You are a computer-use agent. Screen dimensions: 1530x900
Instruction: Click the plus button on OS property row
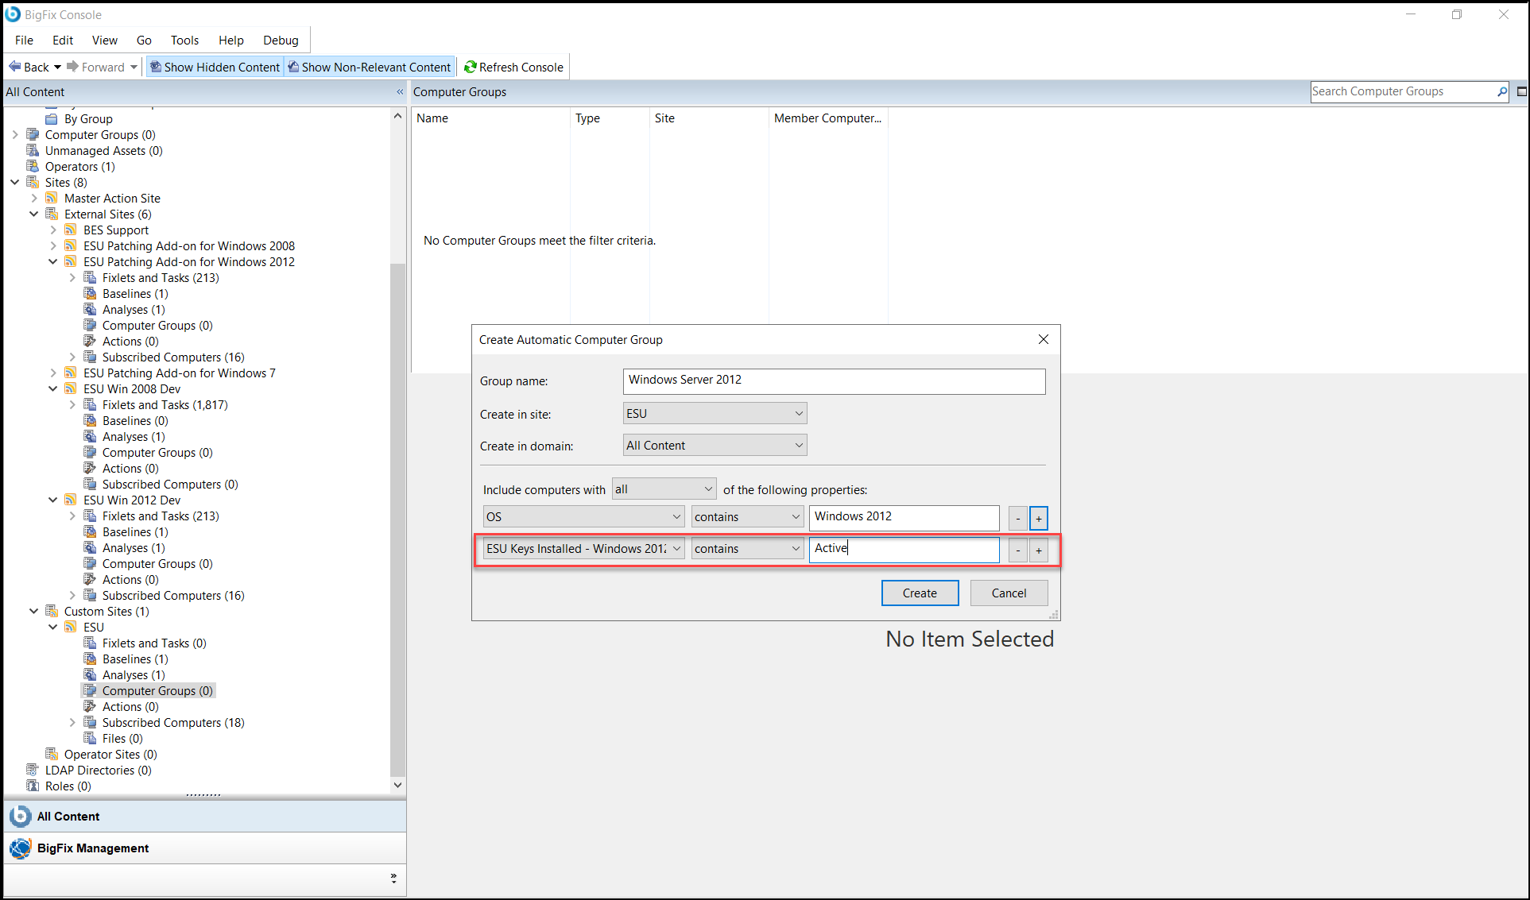pyautogui.click(x=1038, y=518)
